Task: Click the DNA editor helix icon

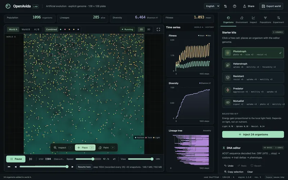Action: click(224, 148)
